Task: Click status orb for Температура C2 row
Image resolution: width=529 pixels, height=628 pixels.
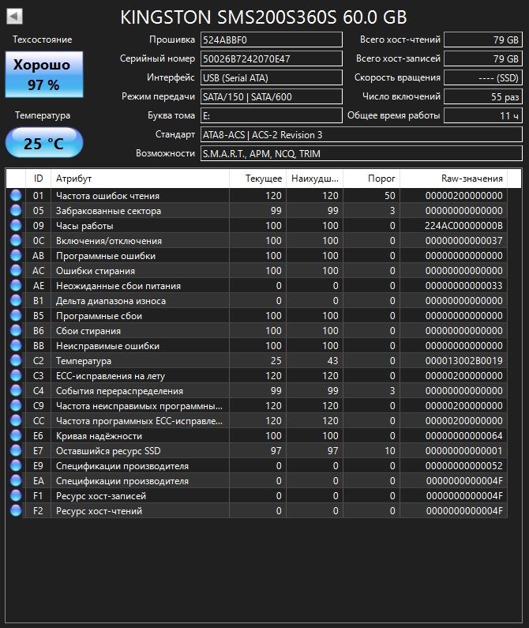Action: (x=16, y=360)
